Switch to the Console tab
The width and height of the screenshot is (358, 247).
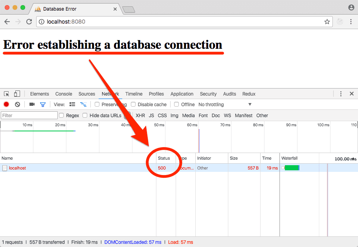pos(64,94)
